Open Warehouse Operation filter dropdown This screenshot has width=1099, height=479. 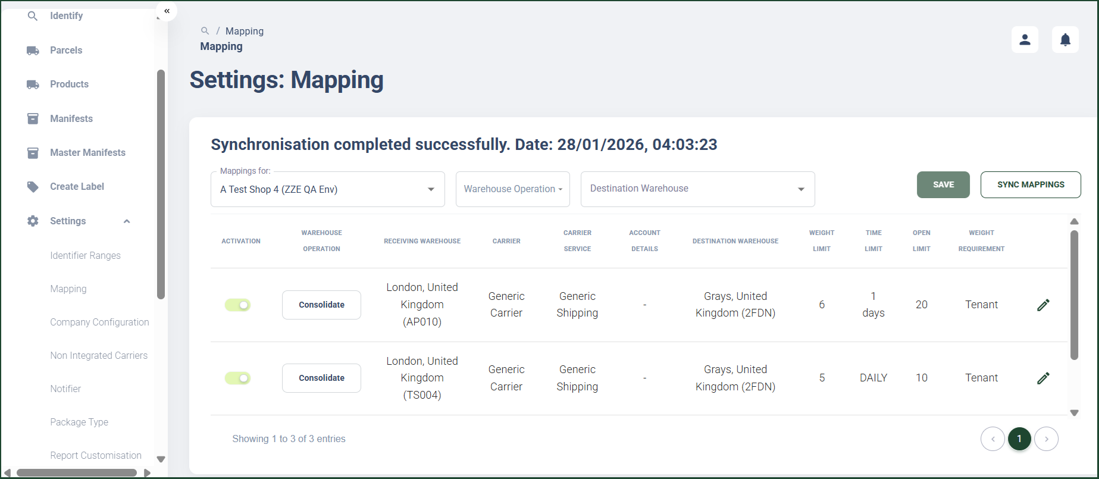513,189
